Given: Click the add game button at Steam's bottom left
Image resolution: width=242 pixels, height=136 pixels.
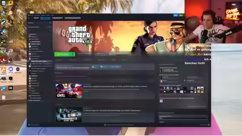Looking at the screenshot, I should (x=34, y=125).
